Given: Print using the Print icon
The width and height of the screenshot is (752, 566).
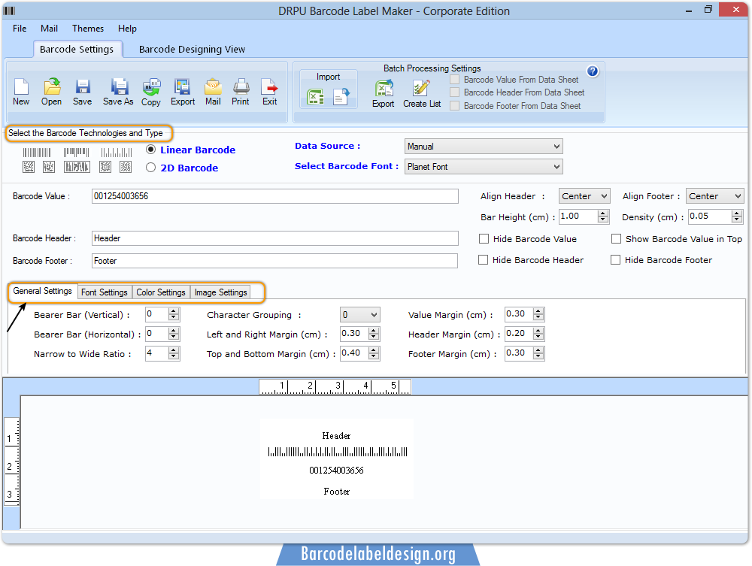Looking at the screenshot, I should click(x=241, y=86).
